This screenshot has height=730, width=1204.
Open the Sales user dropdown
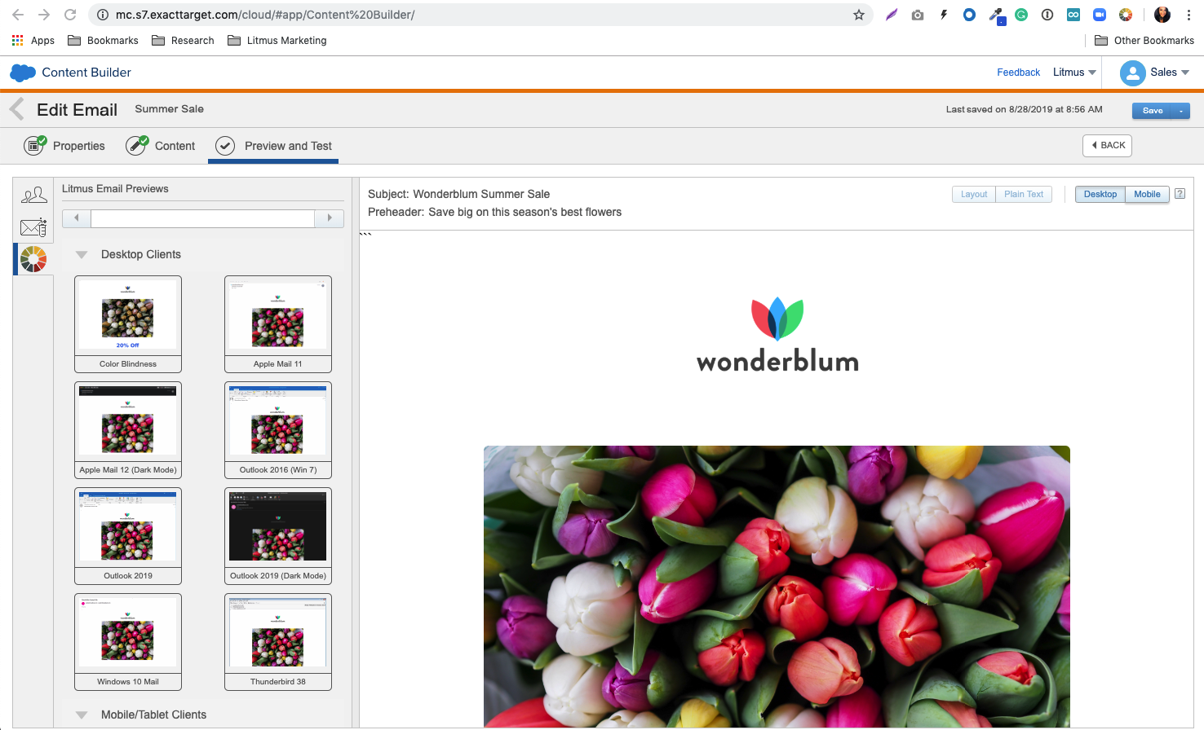click(x=1170, y=73)
